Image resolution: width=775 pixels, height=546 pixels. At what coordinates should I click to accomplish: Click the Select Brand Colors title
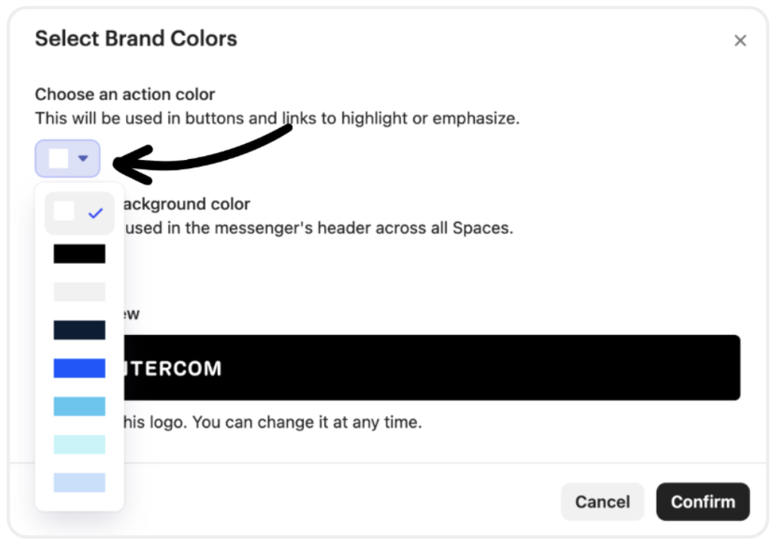click(136, 38)
